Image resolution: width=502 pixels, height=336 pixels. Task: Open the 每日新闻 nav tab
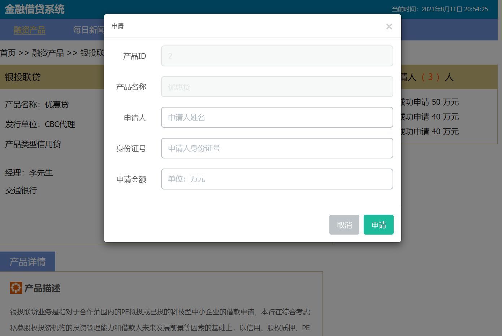tap(88, 30)
